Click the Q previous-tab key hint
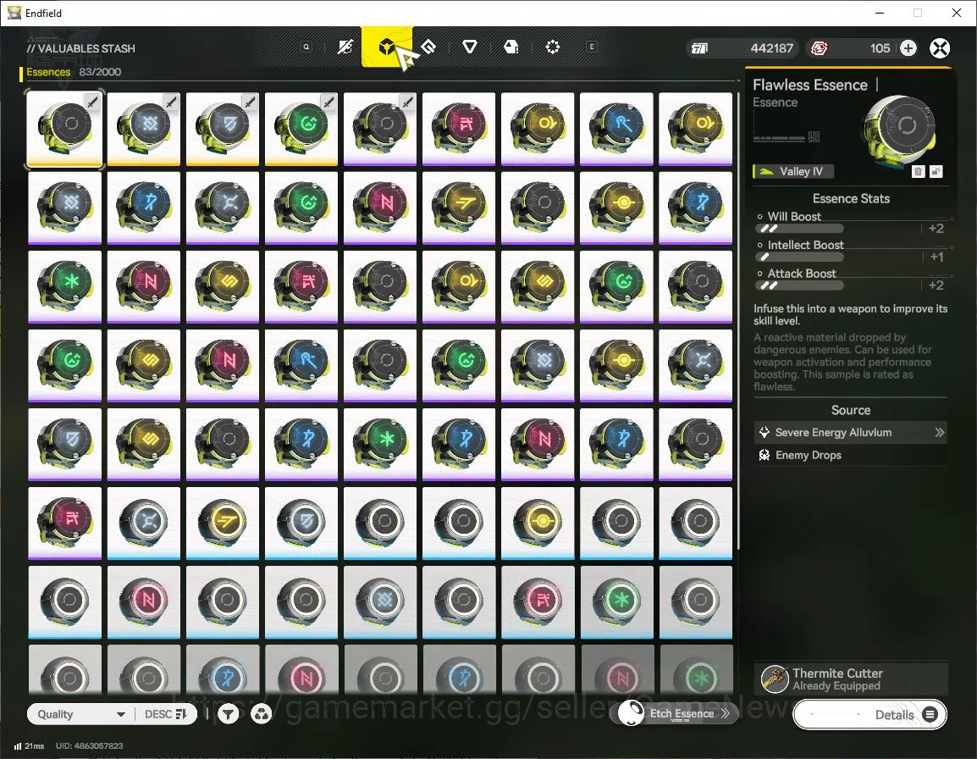This screenshot has height=759, width=977. [306, 47]
